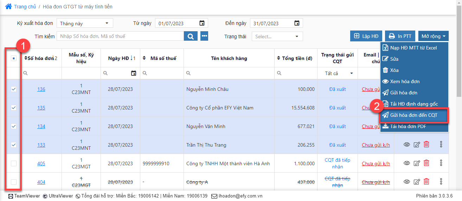Screen dimensions: 462x201
Task: Focus the Tìm kiếm search input field
Action: tap(120, 36)
